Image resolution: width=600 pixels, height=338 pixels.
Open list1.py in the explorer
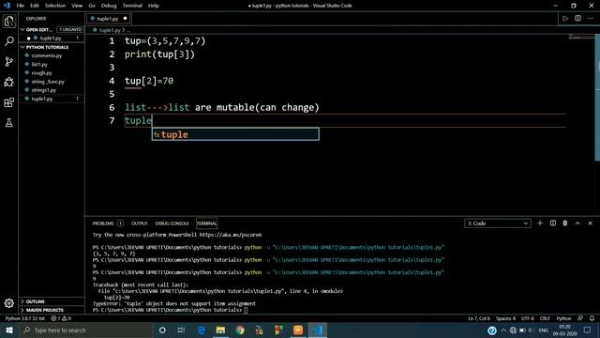click(x=39, y=65)
